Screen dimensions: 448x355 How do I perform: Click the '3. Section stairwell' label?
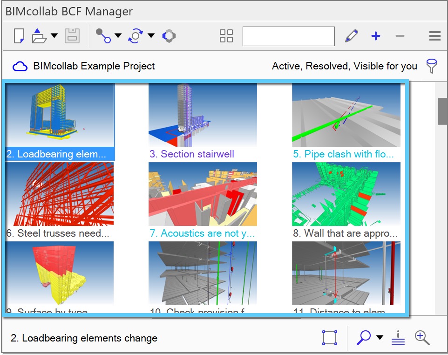tap(192, 154)
